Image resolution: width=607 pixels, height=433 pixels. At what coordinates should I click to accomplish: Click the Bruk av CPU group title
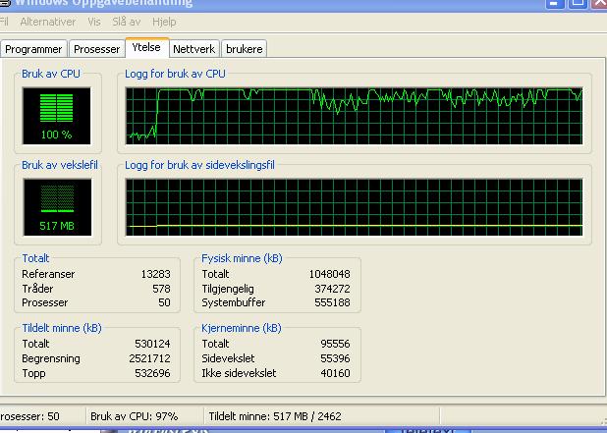coord(51,74)
